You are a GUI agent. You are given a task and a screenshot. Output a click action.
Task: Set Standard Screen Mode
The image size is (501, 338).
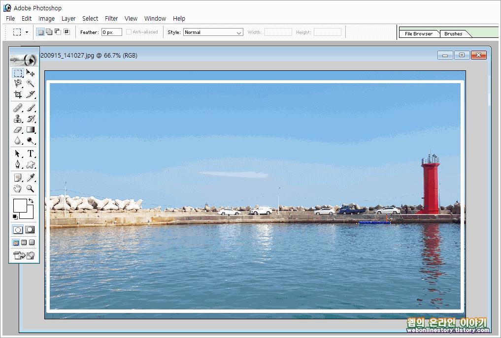(x=16, y=243)
